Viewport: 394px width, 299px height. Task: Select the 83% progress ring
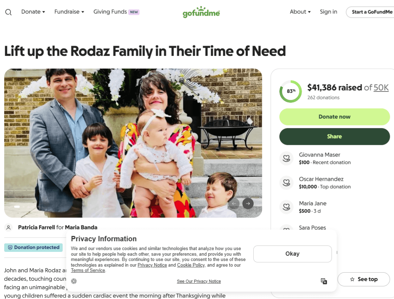click(291, 91)
